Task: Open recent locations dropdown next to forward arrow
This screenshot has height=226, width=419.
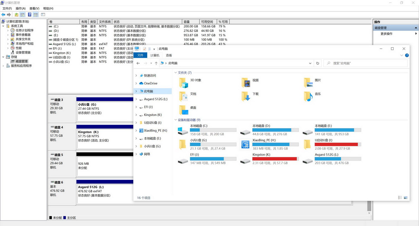Action: pyautogui.click(x=151, y=63)
